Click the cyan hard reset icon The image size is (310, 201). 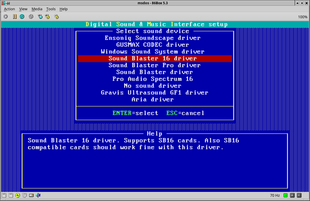click(22, 17)
